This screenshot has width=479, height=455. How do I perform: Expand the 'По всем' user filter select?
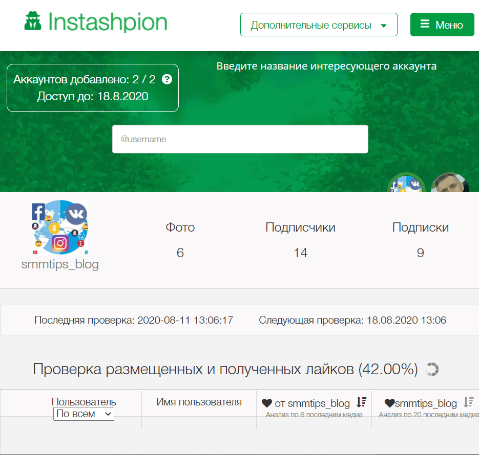[84, 414]
